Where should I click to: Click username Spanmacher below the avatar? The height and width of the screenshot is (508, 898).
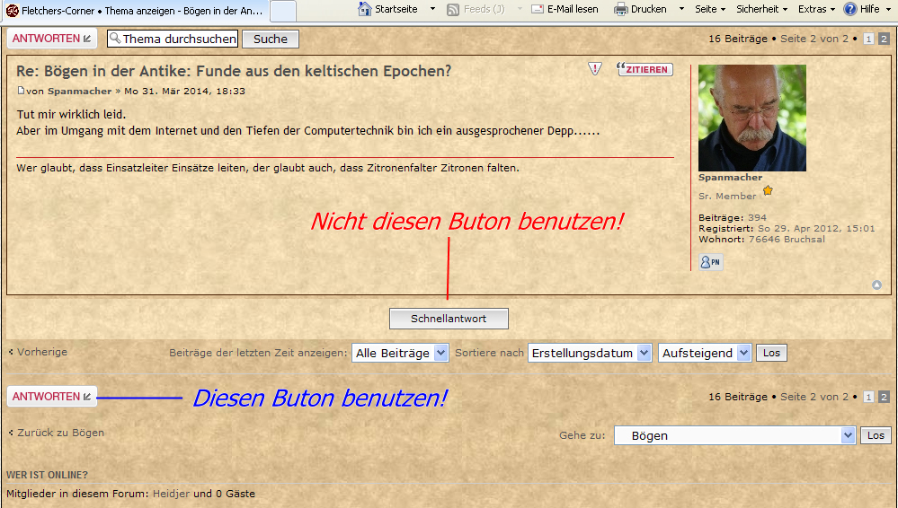point(730,178)
